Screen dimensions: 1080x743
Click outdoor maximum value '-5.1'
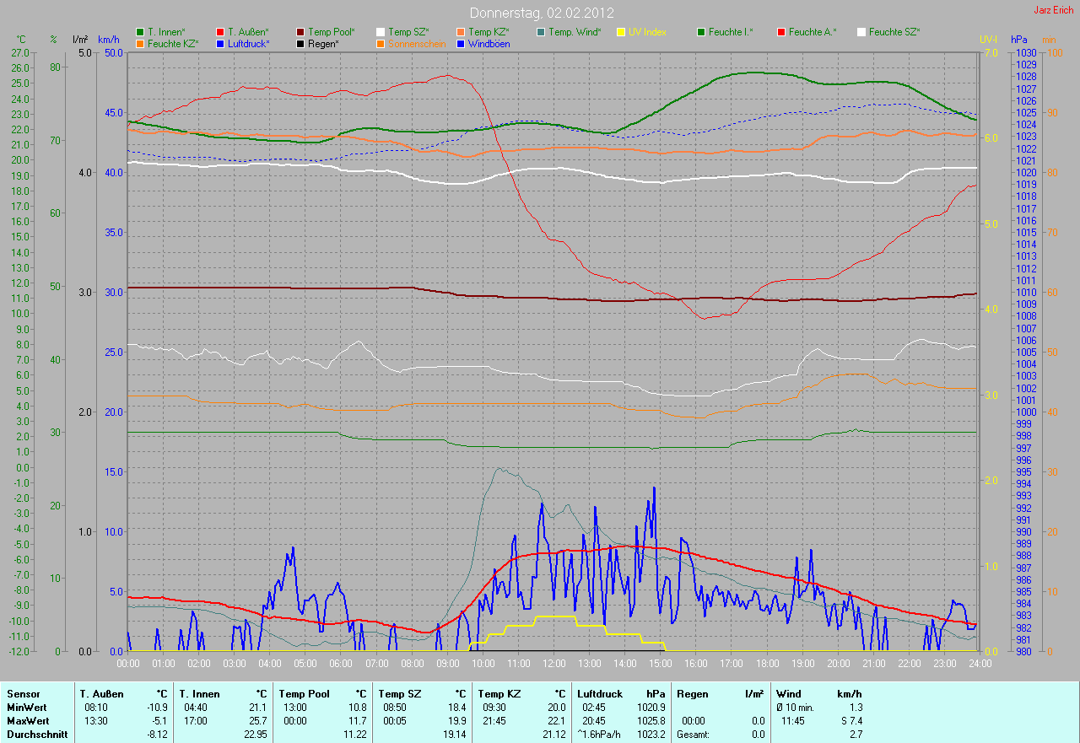point(159,721)
